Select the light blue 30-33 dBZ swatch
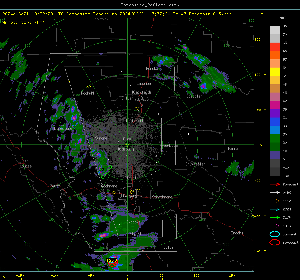Image resolution: width=300 pixels, height=280 pixels. [x=275, y=130]
